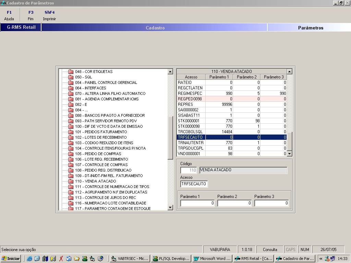Click the F3 Fim toolbar button

pyautogui.click(x=31, y=16)
